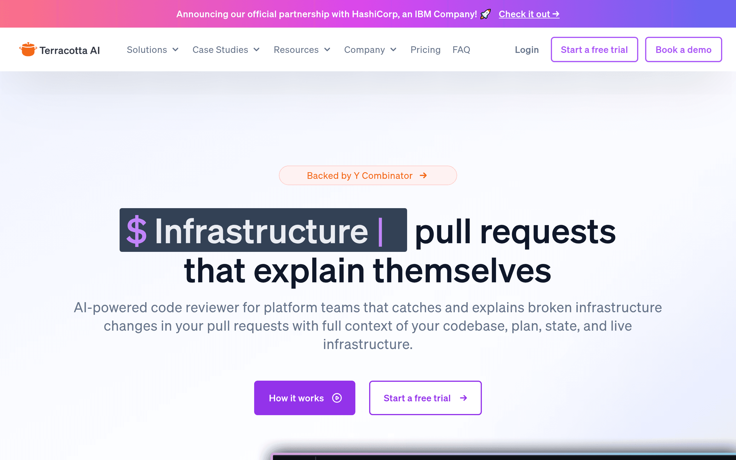Viewport: 736px width, 460px height.
Task: Open the FAQ page
Action: [x=461, y=49]
